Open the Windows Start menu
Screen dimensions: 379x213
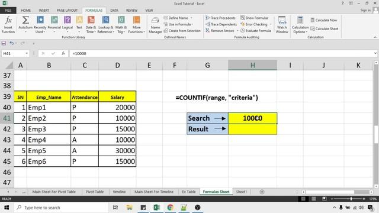click(x=7, y=208)
